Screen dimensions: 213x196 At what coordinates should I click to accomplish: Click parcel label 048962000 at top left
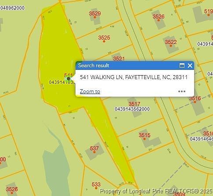pos(12,8)
